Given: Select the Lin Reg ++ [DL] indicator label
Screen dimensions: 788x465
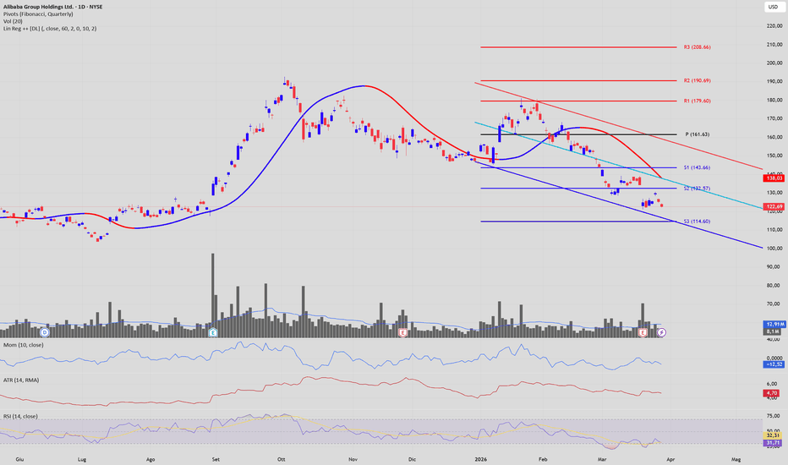Looking at the screenshot, I should [50, 29].
